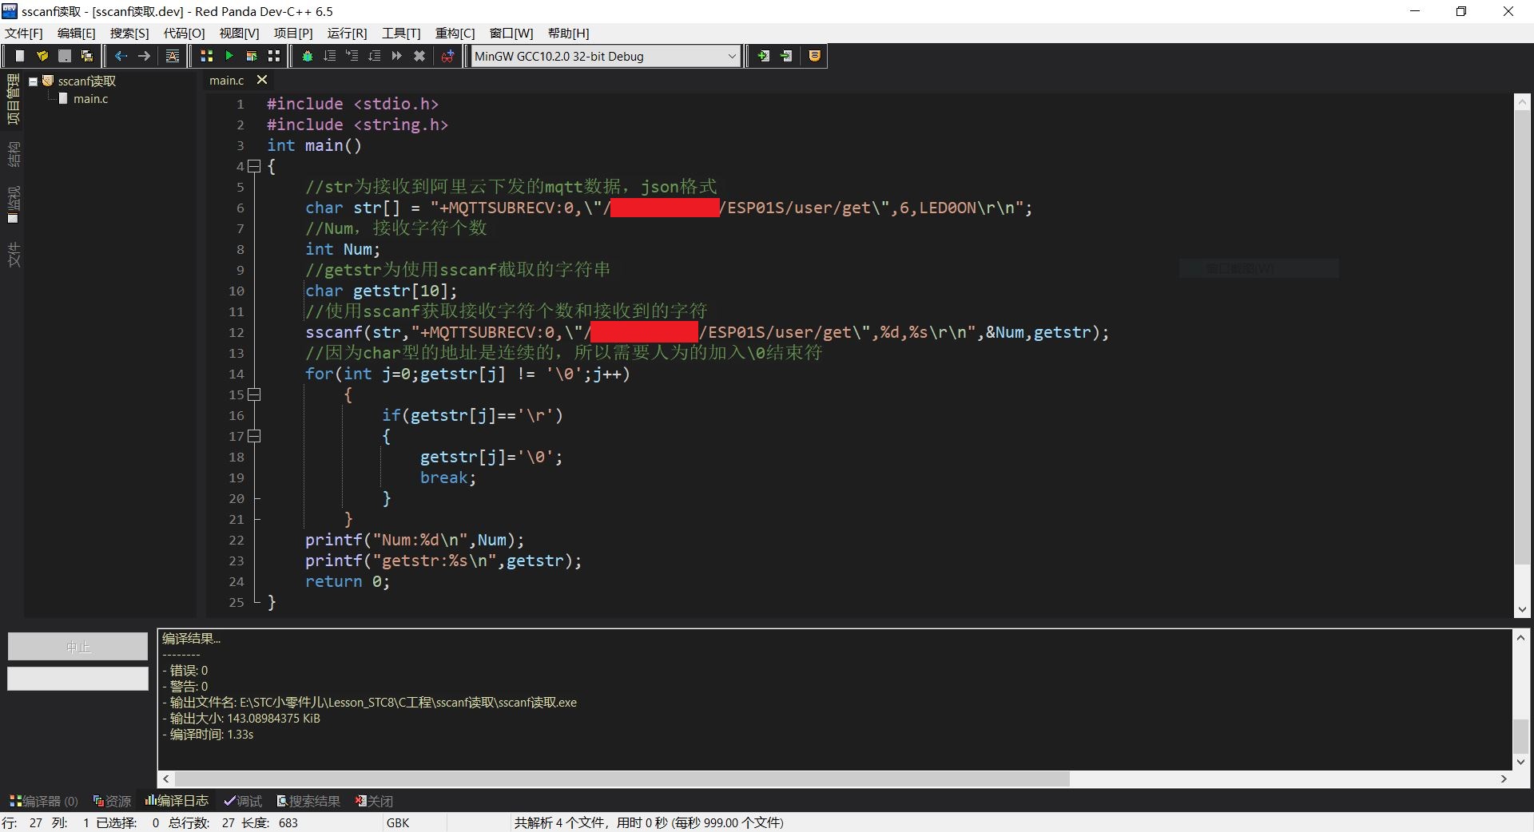Stop execution with the X toolbar icon

click(x=419, y=56)
